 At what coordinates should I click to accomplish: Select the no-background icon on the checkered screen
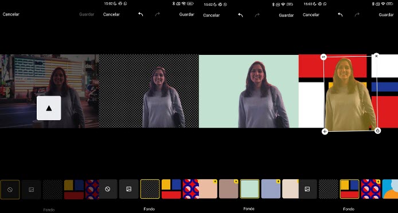(108, 189)
